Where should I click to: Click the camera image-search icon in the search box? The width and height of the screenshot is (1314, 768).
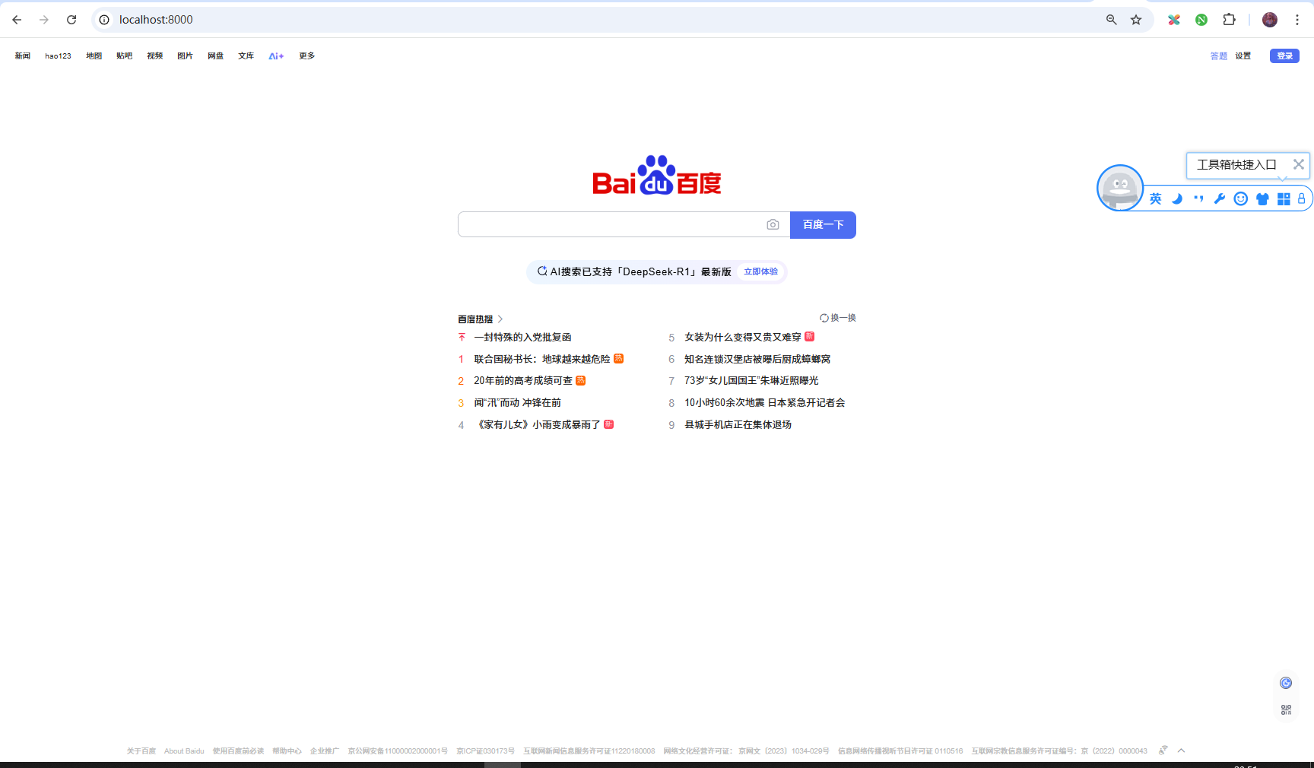[x=773, y=224]
